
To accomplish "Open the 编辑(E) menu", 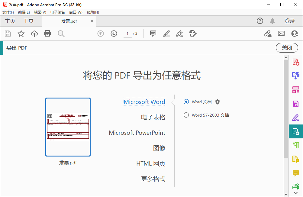I will (x=24, y=12).
